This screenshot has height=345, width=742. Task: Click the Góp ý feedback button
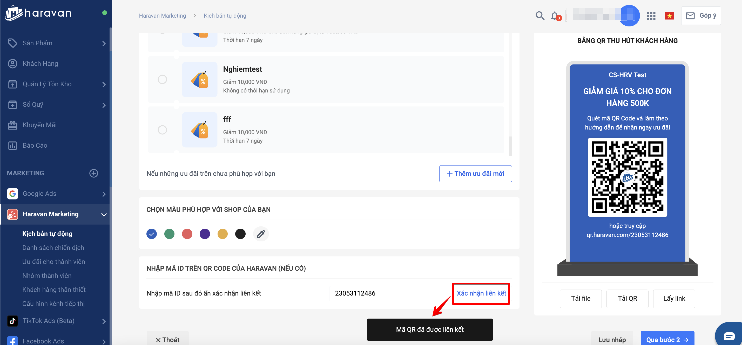point(701,16)
